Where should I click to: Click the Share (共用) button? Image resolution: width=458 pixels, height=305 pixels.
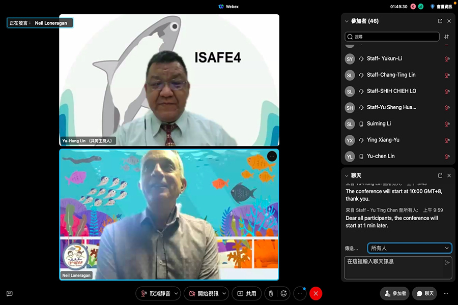coord(246,294)
